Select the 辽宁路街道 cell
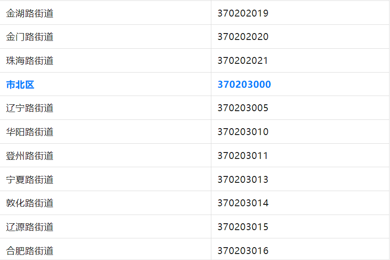Screen dimensions: 390x260 pos(30,108)
